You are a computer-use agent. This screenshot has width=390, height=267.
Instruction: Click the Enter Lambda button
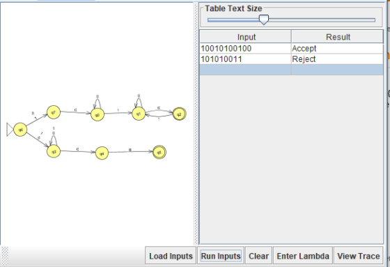pyautogui.click(x=303, y=256)
